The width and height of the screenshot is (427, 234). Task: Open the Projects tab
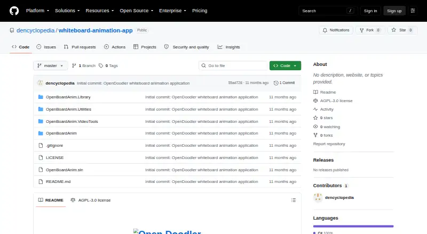[x=145, y=47]
